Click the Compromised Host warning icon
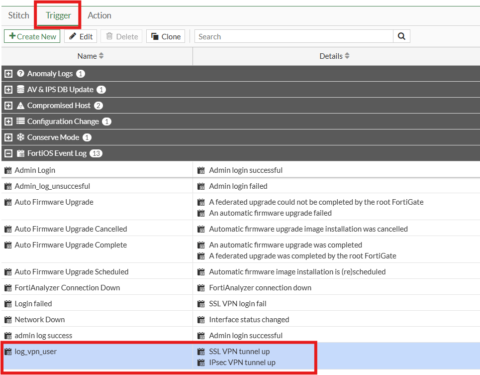This screenshot has height=375, width=480. coord(20,106)
